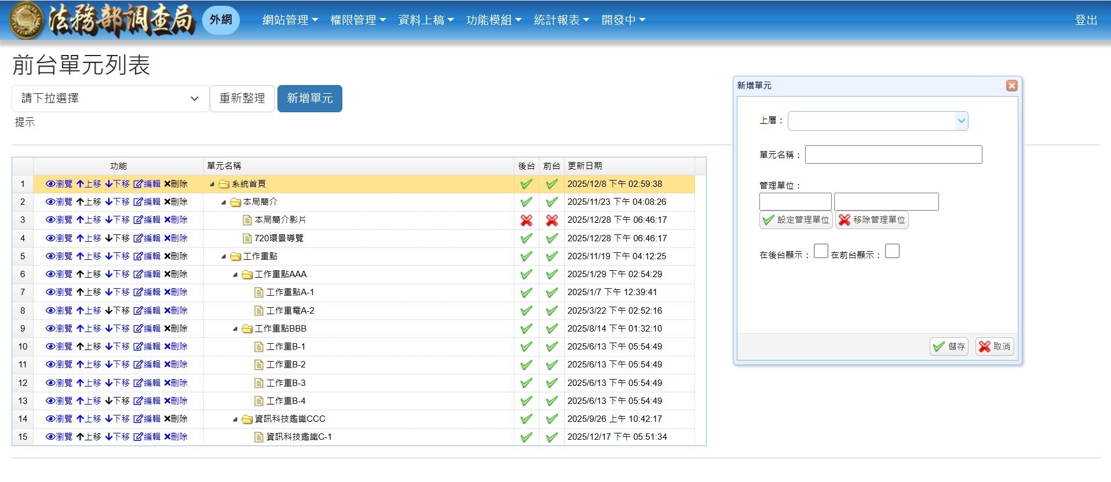Open the 請下拉選擇 dropdown
The image size is (1111, 482).
[110, 98]
